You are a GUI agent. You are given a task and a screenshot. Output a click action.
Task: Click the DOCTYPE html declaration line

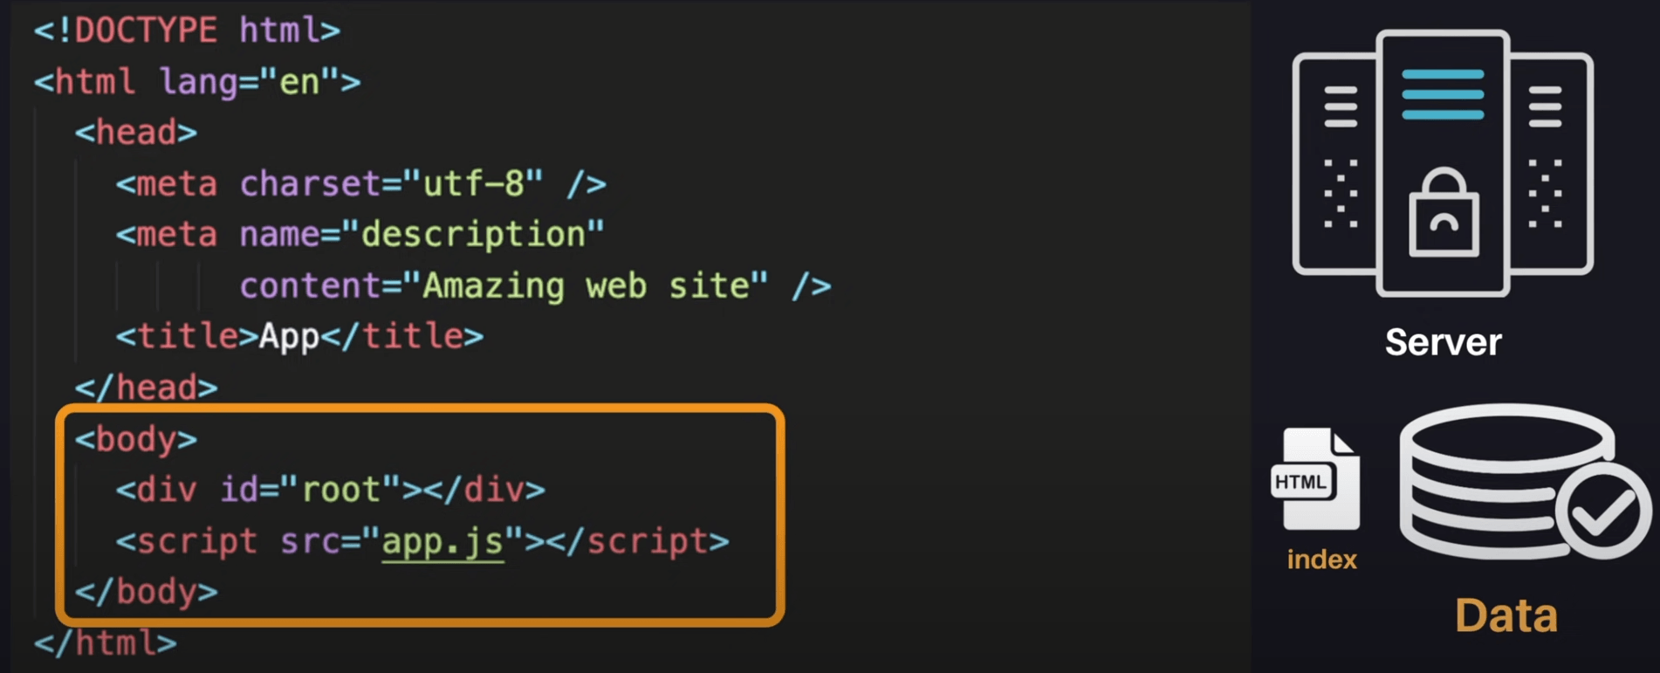187,31
